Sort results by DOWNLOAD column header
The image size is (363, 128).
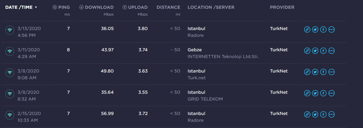(x=97, y=7)
